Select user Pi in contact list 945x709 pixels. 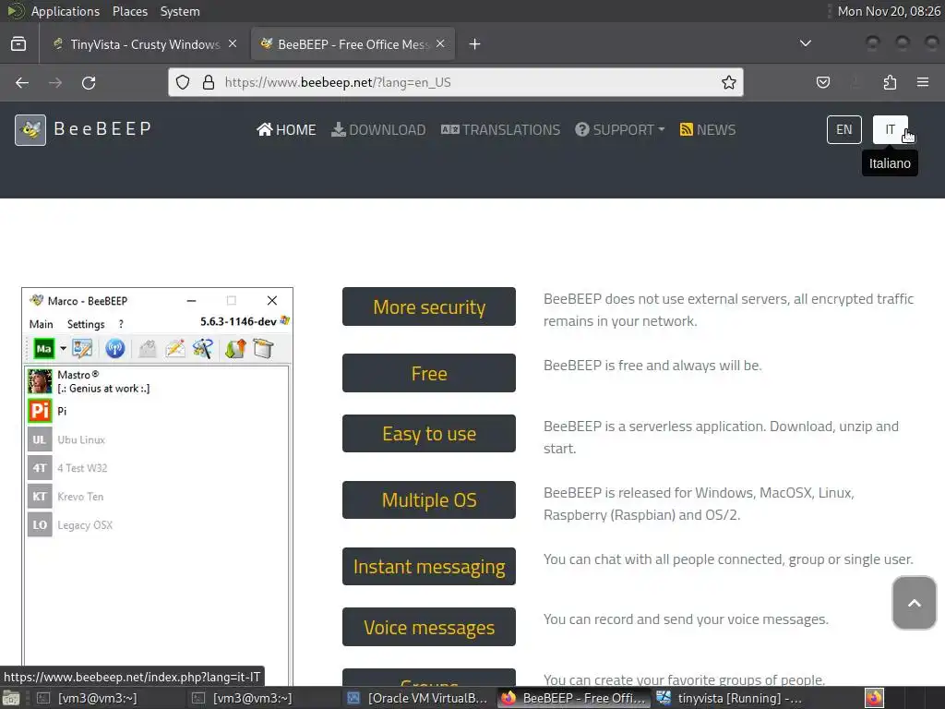pos(157,411)
